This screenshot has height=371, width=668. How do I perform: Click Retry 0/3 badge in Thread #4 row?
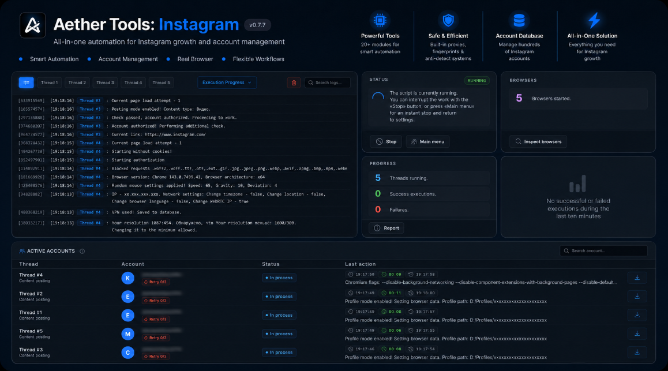coord(156,282)
